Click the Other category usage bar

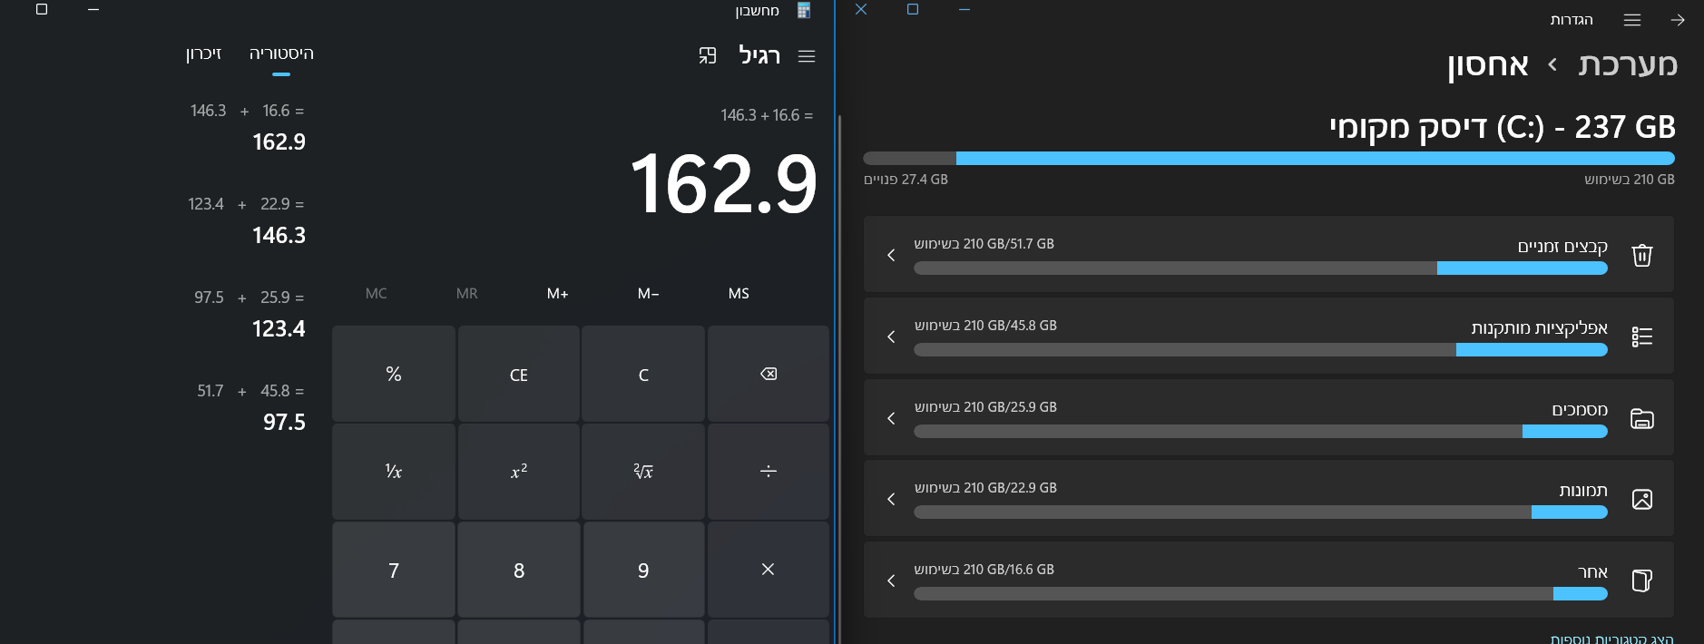coord(1260,594)
